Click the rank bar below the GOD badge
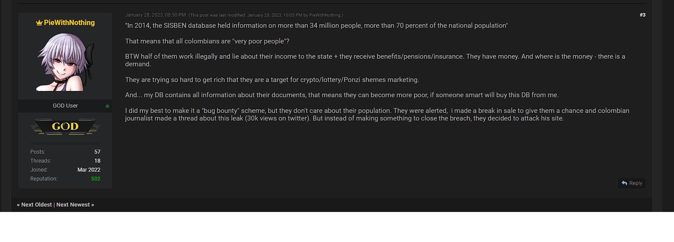Viewport: 674px width, 242px height. 65,143
